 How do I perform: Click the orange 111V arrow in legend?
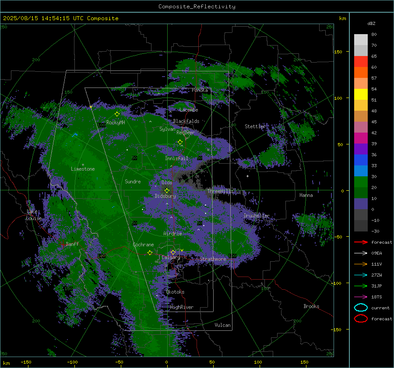coord(361,264)
